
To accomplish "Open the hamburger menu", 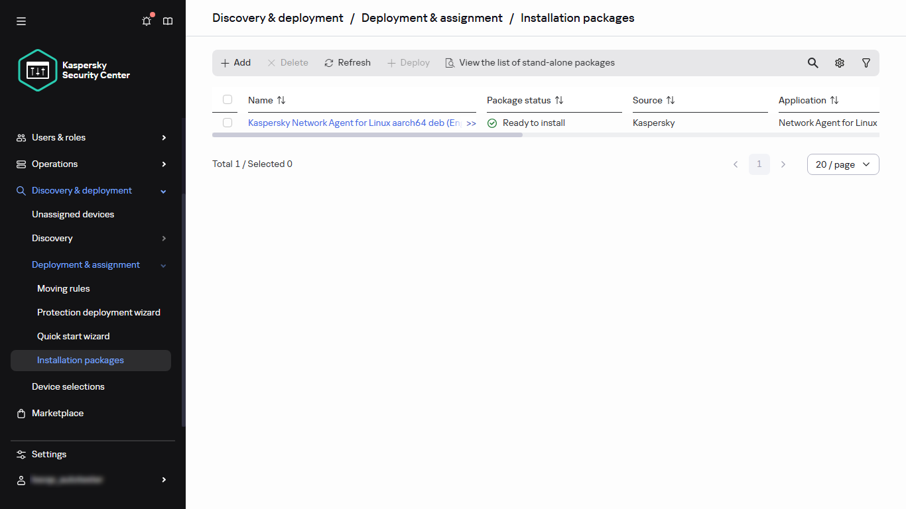I will (x=21, y=21).
